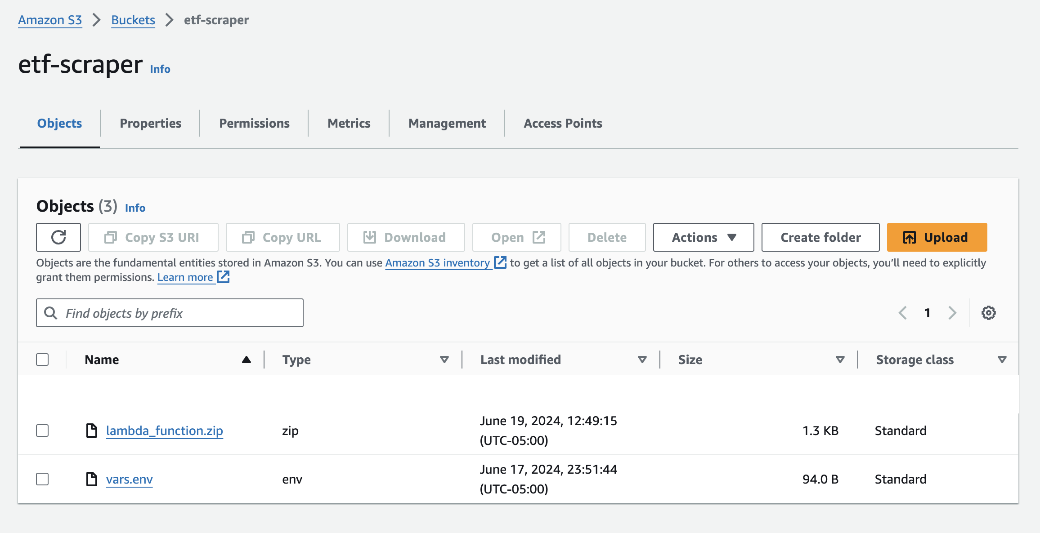Click June 19, 2024 modified date cell
The image size is (1040, 533).
[x=548, y=431]
